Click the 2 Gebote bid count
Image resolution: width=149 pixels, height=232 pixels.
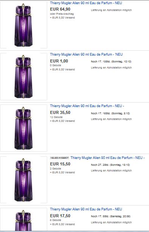[x=56, y=168]
